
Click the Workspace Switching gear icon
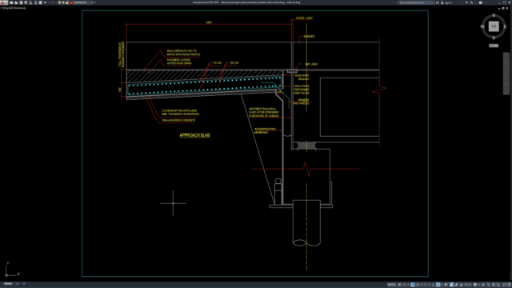475,285
